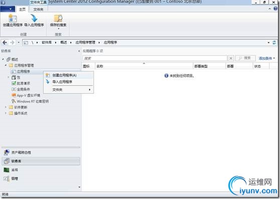The height and width of the screenshot is (199, 280).
Task: Sort by the 部署类型 column header
Action: point(209,66)
